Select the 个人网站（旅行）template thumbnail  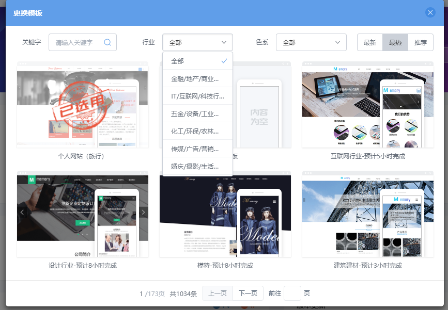pyautogui.click(x=83, y=105)
